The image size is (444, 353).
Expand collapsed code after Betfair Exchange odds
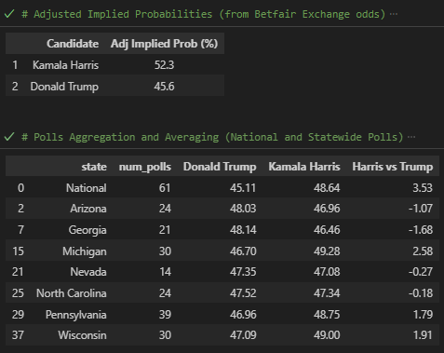point(394,14)
